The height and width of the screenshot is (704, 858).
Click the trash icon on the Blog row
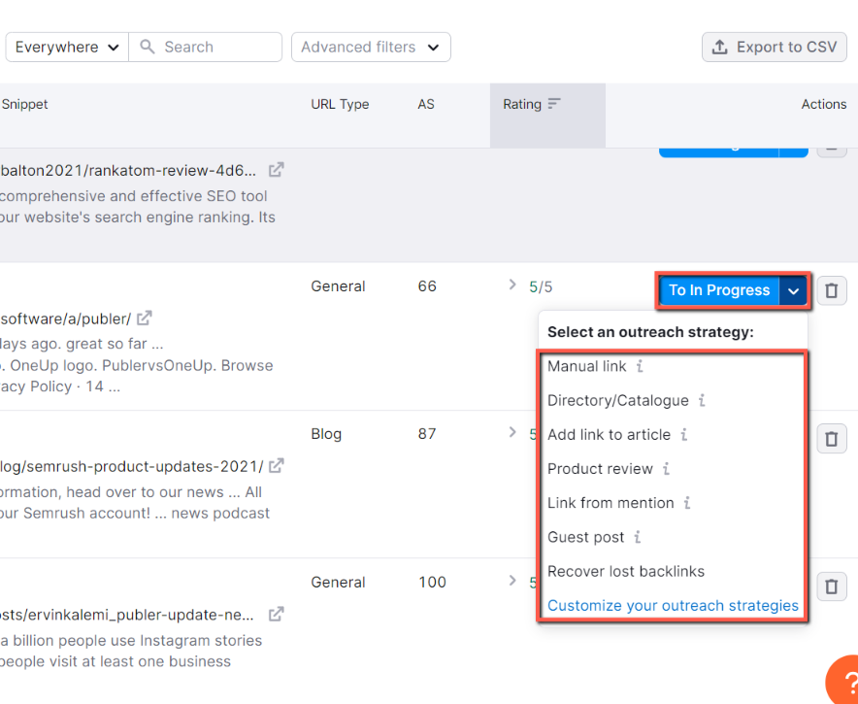coord(832,438)
